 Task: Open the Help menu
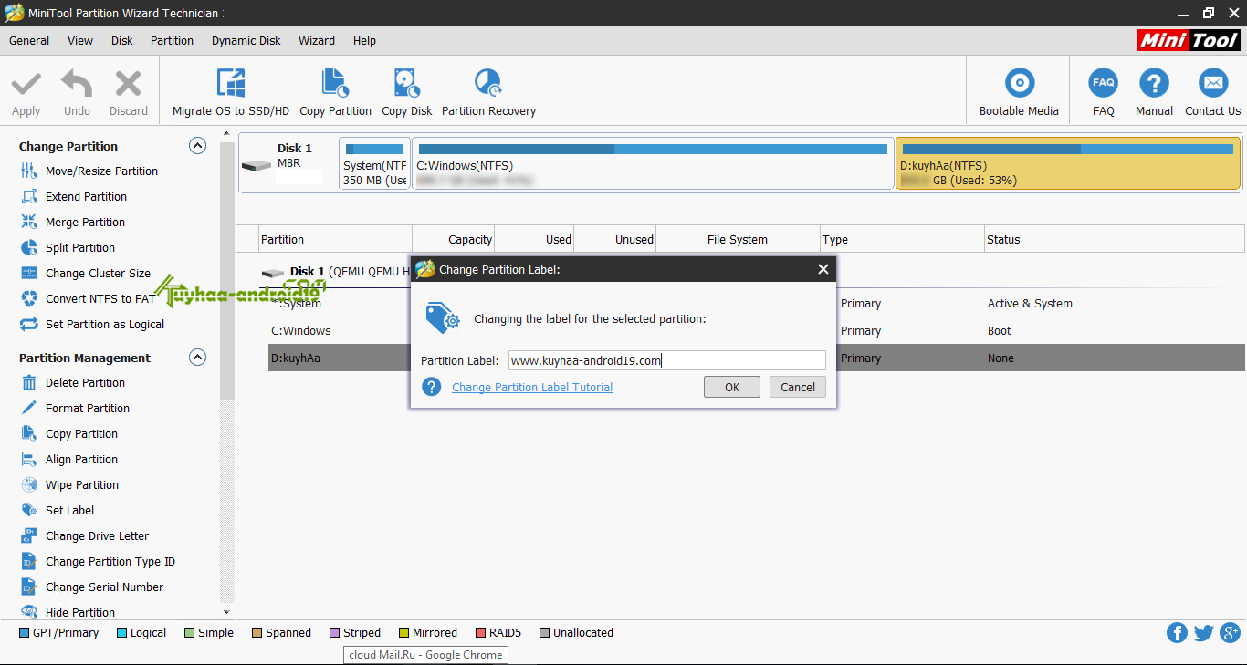click(x=364, y=41)
